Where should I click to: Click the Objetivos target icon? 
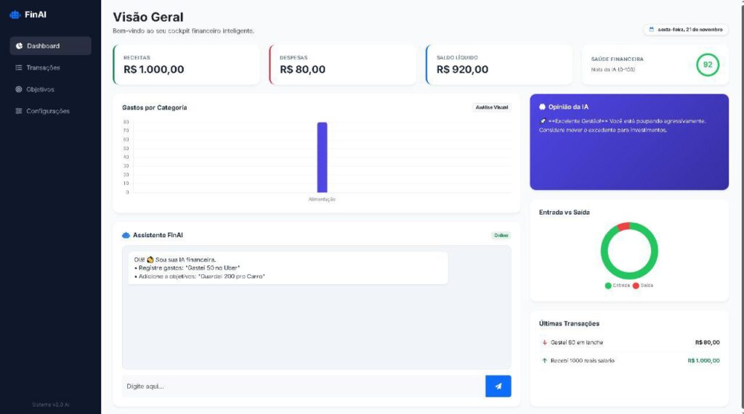coord(19,89)
